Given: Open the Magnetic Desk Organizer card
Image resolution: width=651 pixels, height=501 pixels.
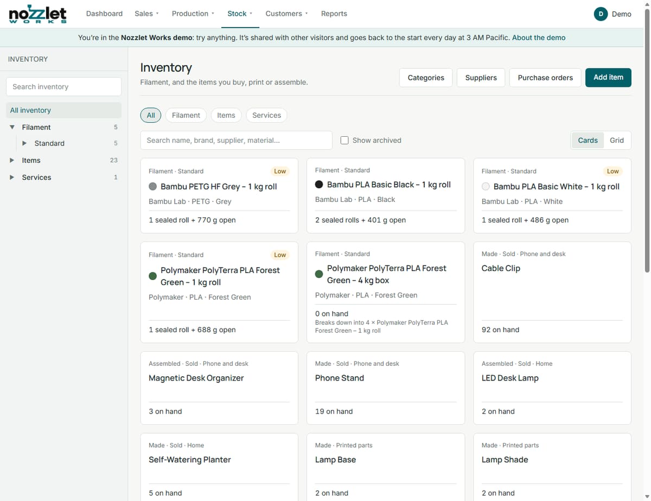Looking at the screenshot, I should [219, 388].
